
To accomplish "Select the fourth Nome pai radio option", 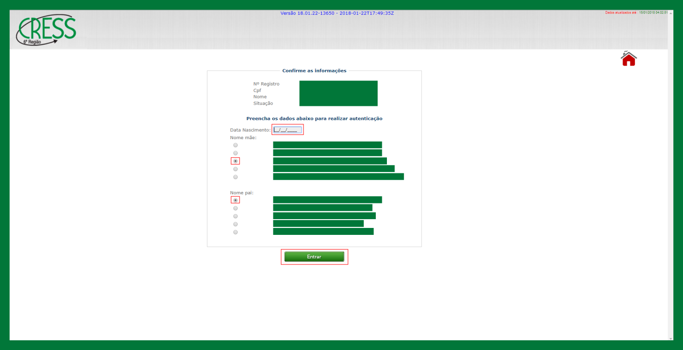I will point(235,224).
